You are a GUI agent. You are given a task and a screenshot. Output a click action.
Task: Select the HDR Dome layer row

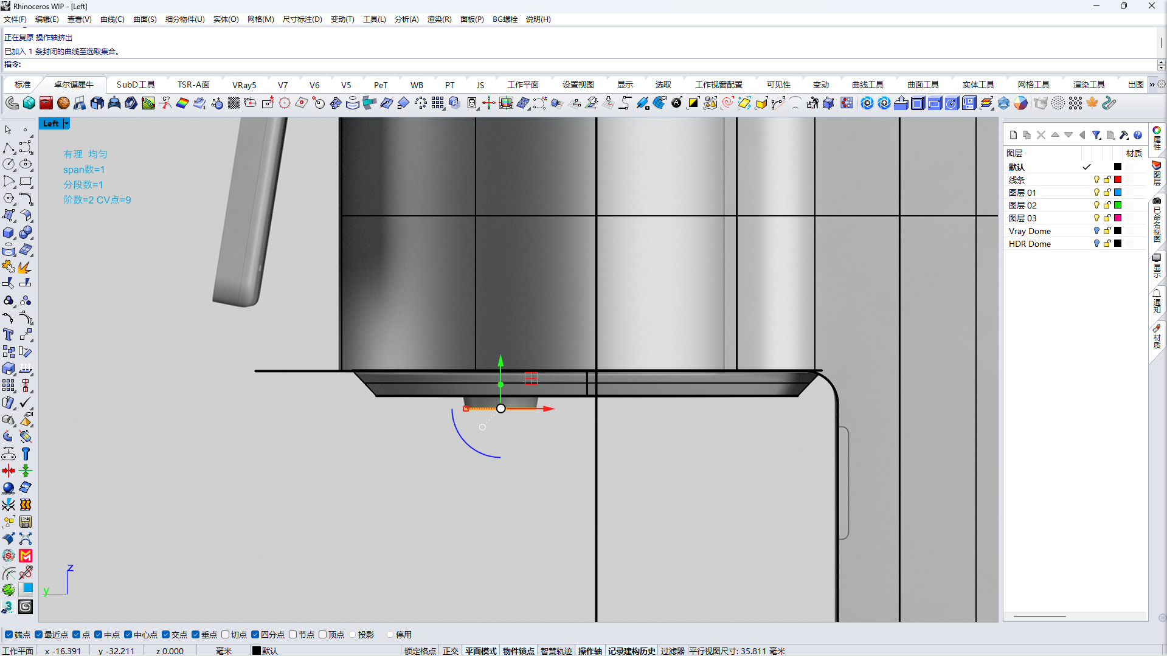coord(1075,244)
